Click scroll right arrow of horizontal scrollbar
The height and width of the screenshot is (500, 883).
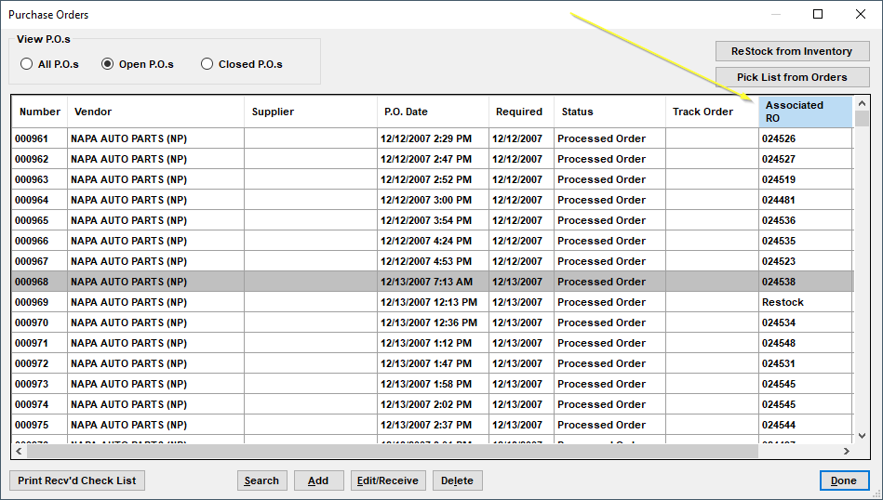(847, 451)
